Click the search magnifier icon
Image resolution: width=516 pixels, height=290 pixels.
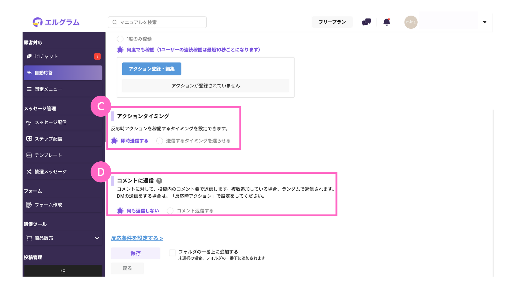(115, 22)
